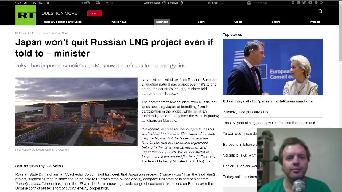Open 'Turkey outlines' story link
The image size is (342, 192).
240,177
